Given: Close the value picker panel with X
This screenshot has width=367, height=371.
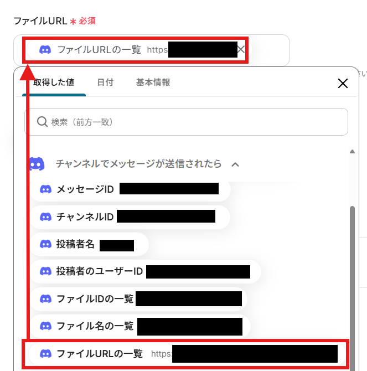Looking at the screenshot, I should 343,84.
